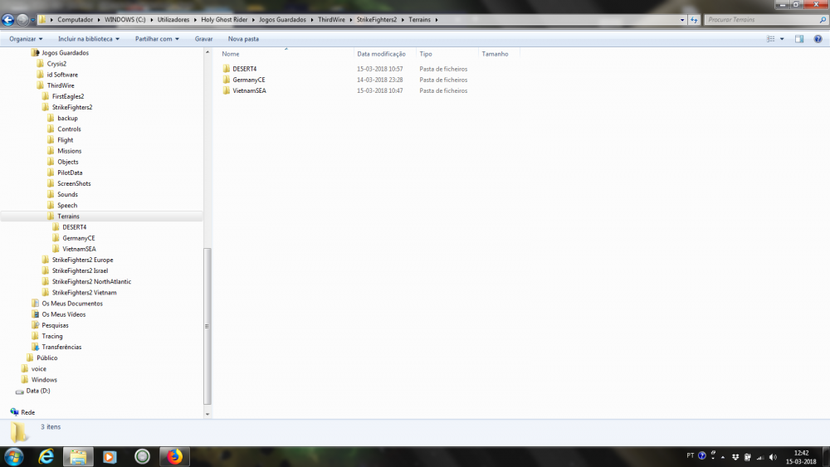Click Utilizadores in the breadcrumb path

tap(173, 20)
